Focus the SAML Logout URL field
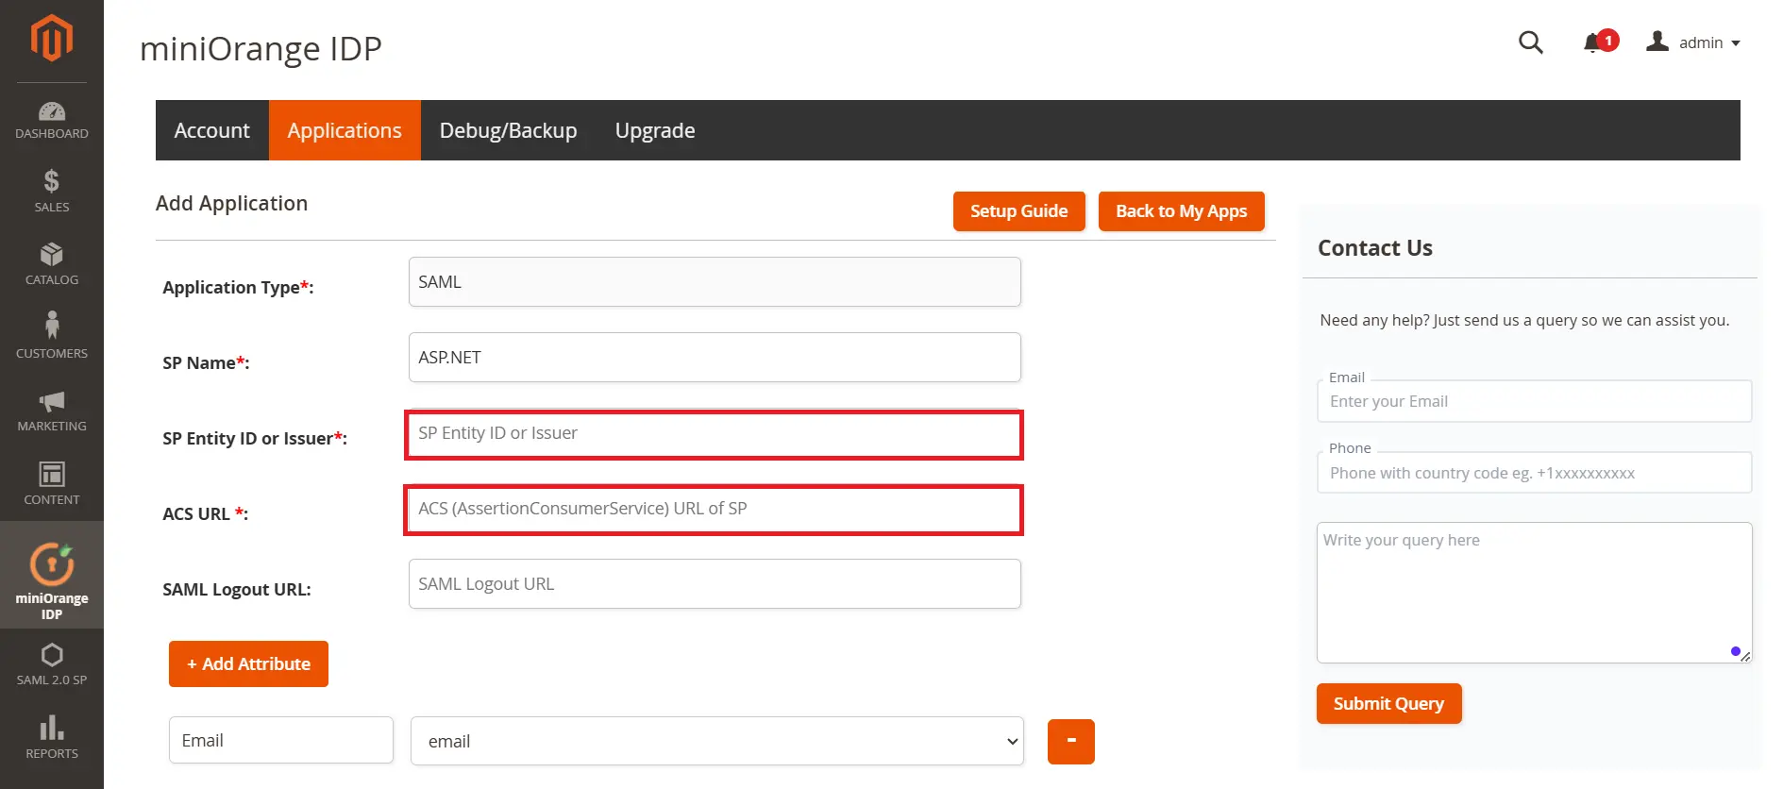 715,583
